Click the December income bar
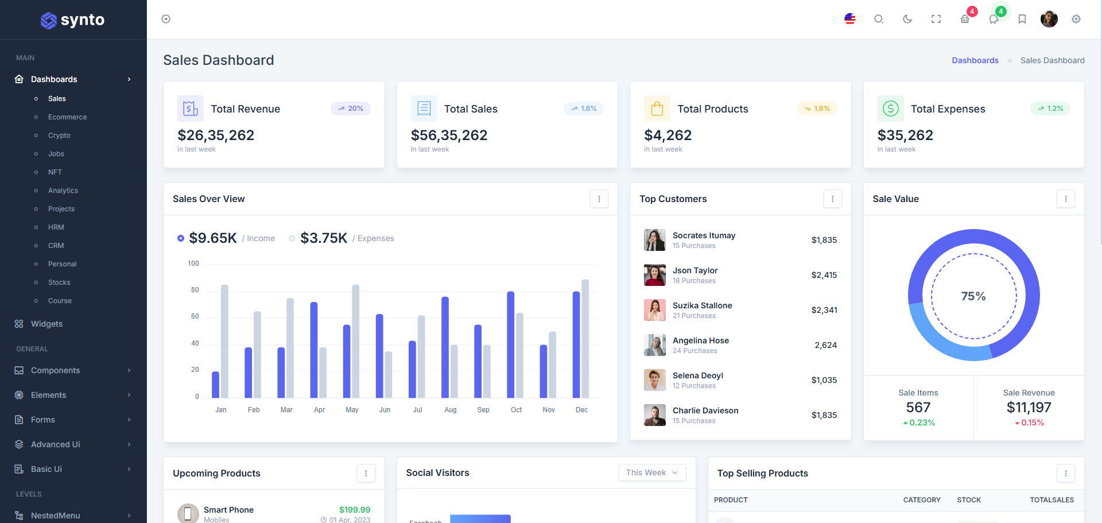Screen dimensions: 1102x523 pos(576,344)
